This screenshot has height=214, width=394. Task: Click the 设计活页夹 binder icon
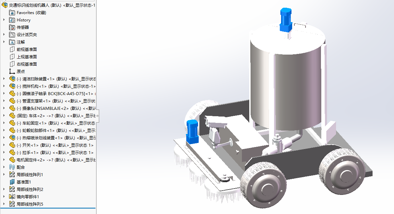pos(12,35)
